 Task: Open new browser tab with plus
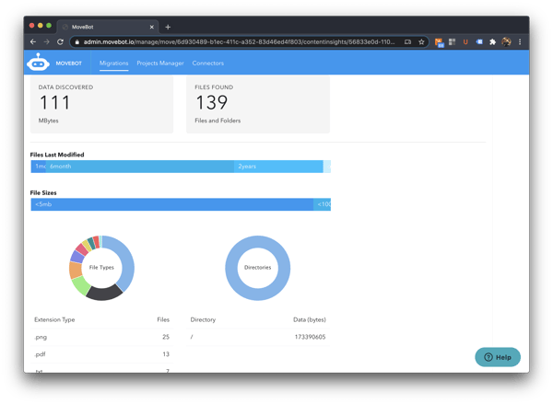(x=168, y=27)
